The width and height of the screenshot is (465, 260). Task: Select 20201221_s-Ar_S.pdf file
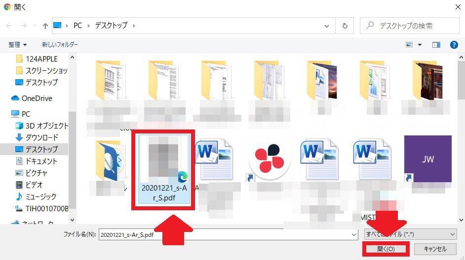coord(164,169)
